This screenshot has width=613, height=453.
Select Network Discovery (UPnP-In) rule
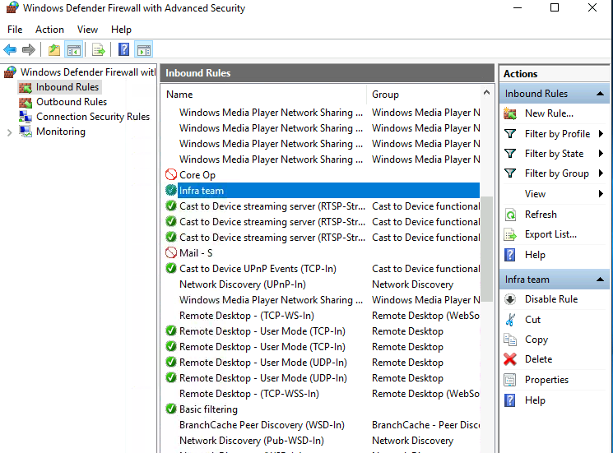tap(243, 284)
